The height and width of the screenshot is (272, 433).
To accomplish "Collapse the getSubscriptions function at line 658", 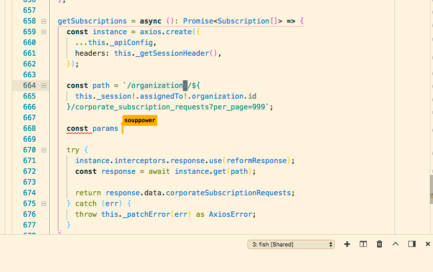I will 44,21.
